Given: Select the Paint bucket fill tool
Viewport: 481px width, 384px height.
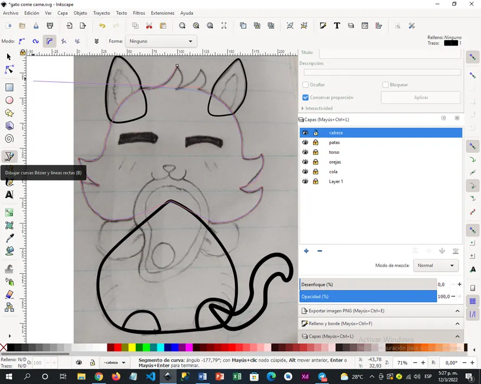Looking at the screenshot, I should coord(9,251).
